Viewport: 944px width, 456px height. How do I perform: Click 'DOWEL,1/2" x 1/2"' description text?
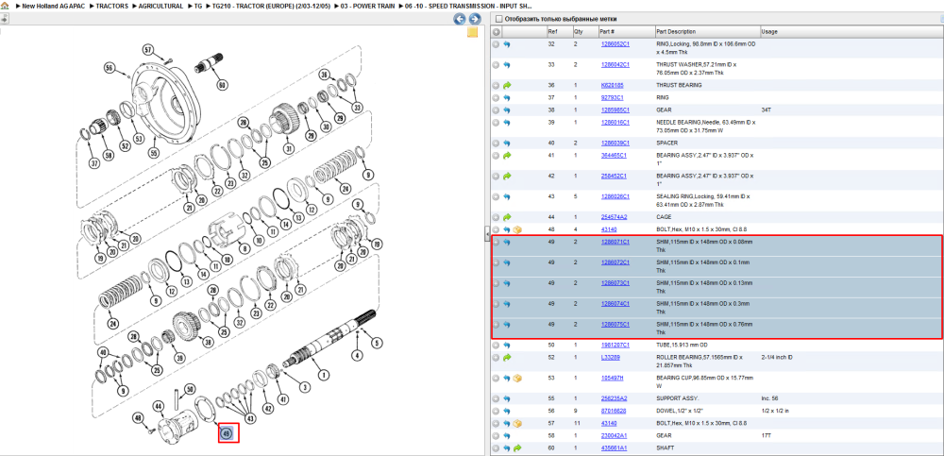click(x=681, y=411)
